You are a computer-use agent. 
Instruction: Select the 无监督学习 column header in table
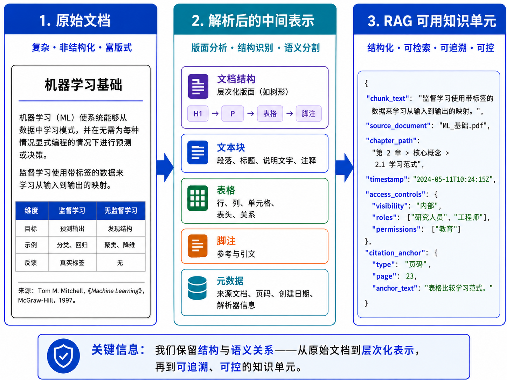coord(121,210)
